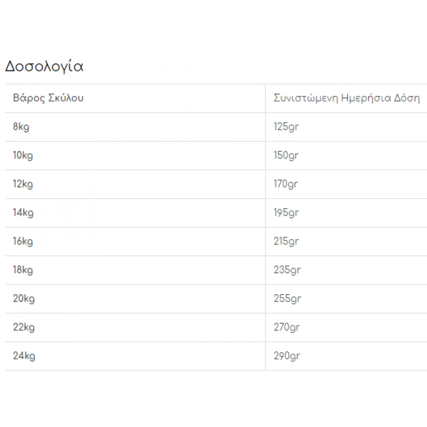The height and width of the screenshot is (427, 427).
Task: Select the 290gr dose cell
Action: 287,356
